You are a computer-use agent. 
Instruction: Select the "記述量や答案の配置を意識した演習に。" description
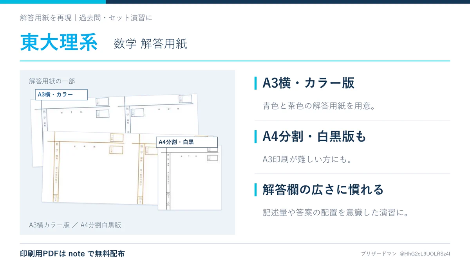(336, 213)
